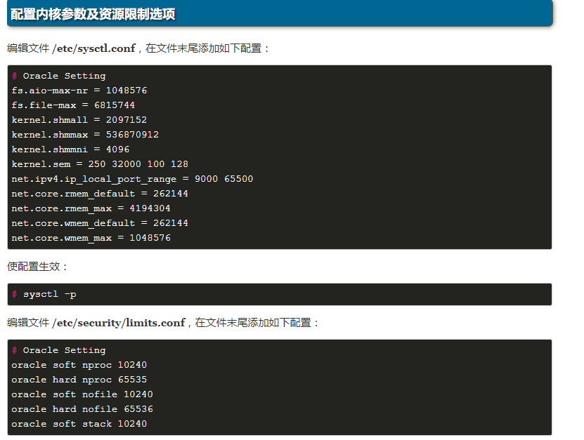Click the line fs.aio-max-nr = 1048576
The width and height of the screenshot is (584, 440).
point(79,91)
